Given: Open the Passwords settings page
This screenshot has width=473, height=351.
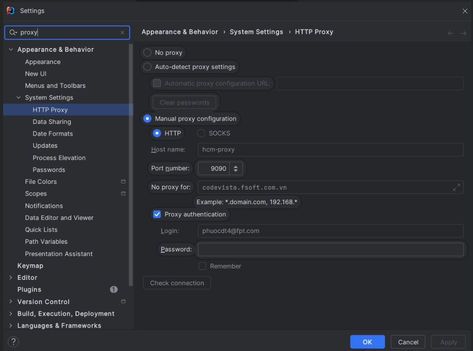Looking at the screenshot, I should [x=49, y=170].
